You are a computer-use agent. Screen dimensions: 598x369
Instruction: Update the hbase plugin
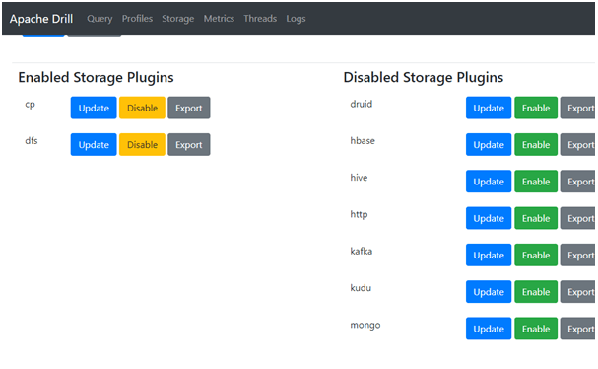coord(489,144)
